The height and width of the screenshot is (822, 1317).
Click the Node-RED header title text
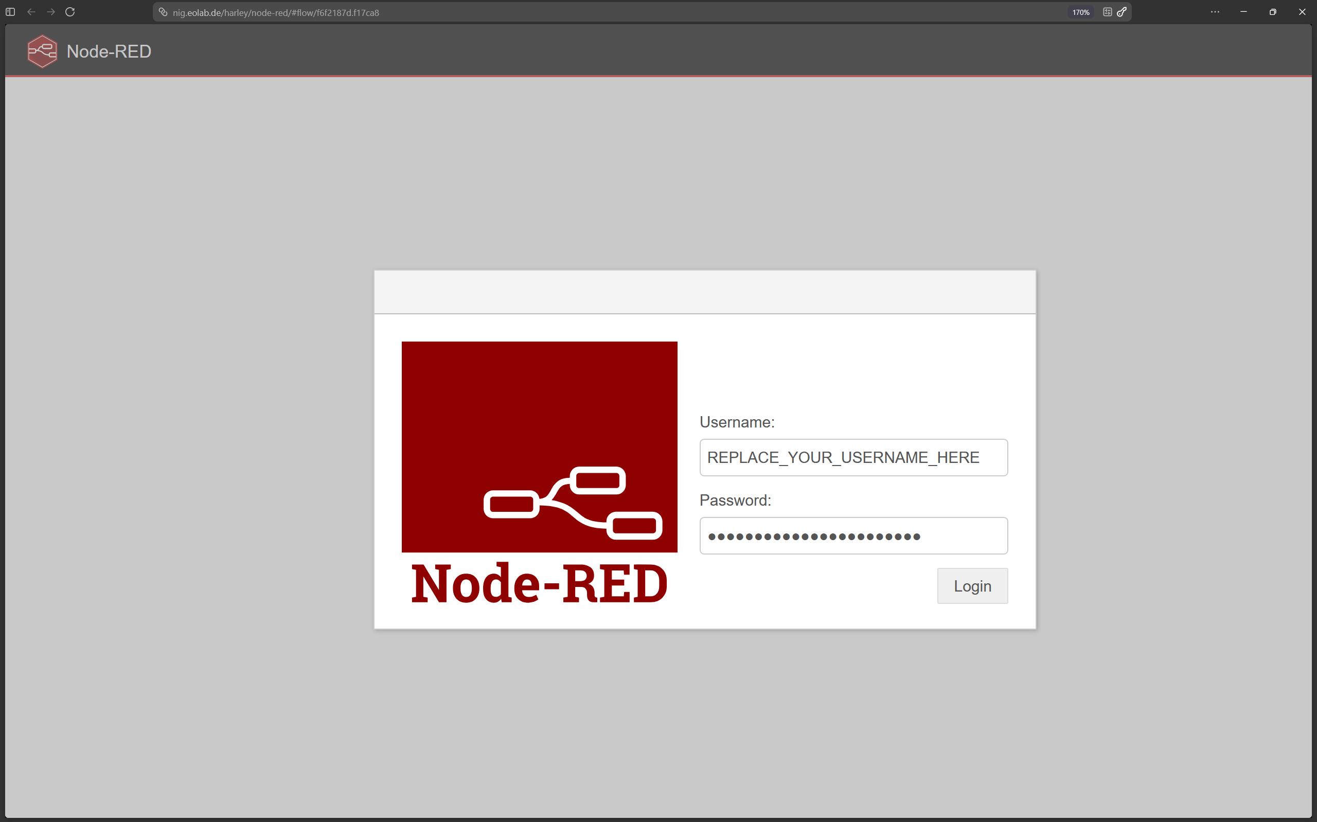pos(109,51)
